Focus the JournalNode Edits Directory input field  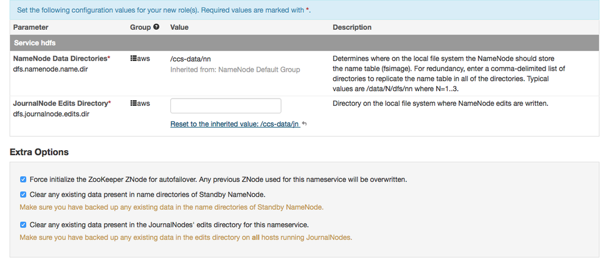[x=226, y=106]
